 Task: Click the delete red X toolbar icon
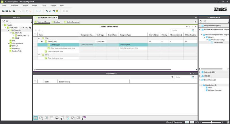(x=30, y=11)
